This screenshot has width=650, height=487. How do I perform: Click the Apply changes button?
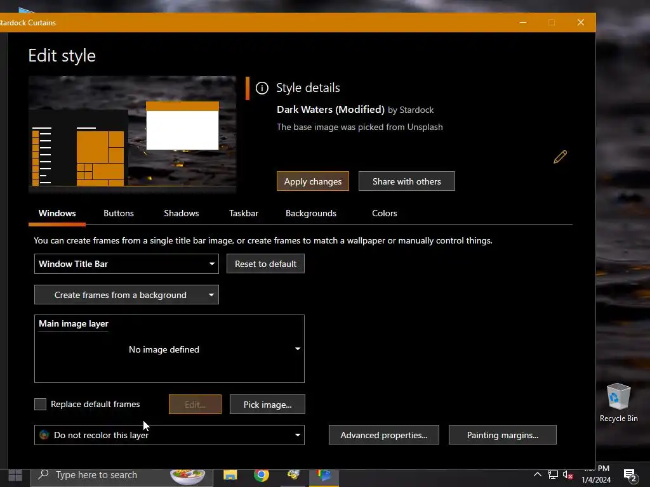(x=313, y=181)
